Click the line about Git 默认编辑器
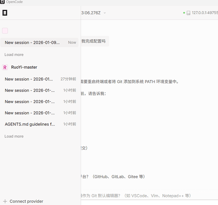Image resolution: width=218 pixels, height=205 pixels. click(136, 196)
